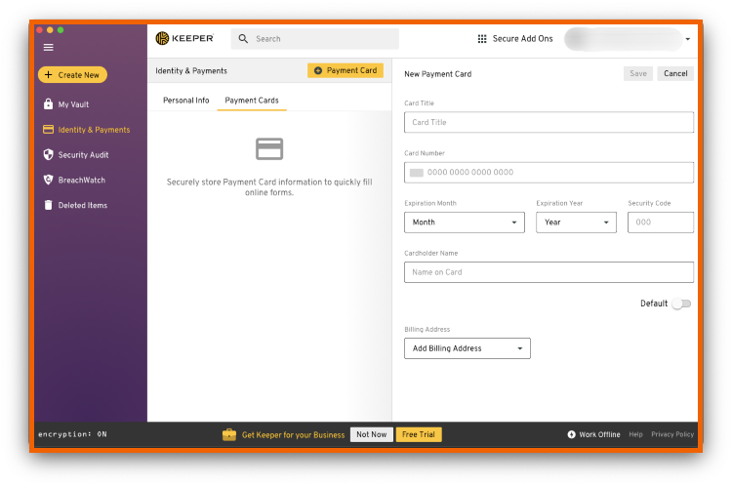732x486 pixels.
Task: Open the hamburger menu icon
Action: pos(49,48)
